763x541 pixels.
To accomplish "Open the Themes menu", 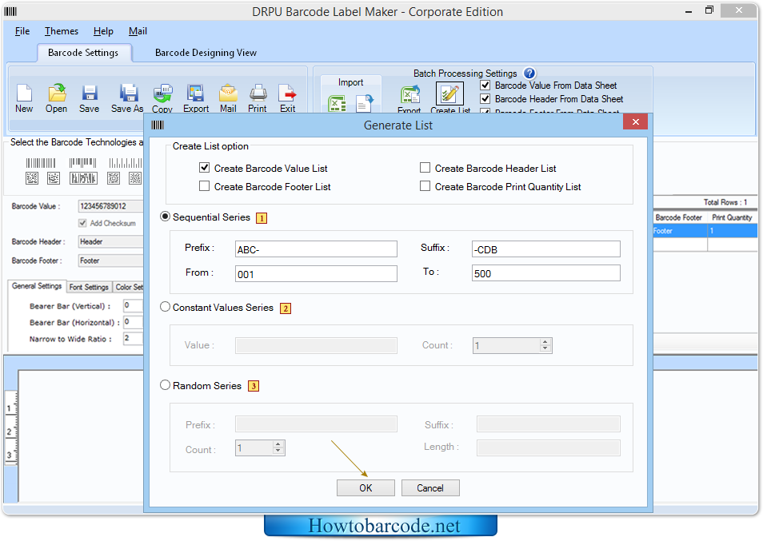I will tap(62, 31).
